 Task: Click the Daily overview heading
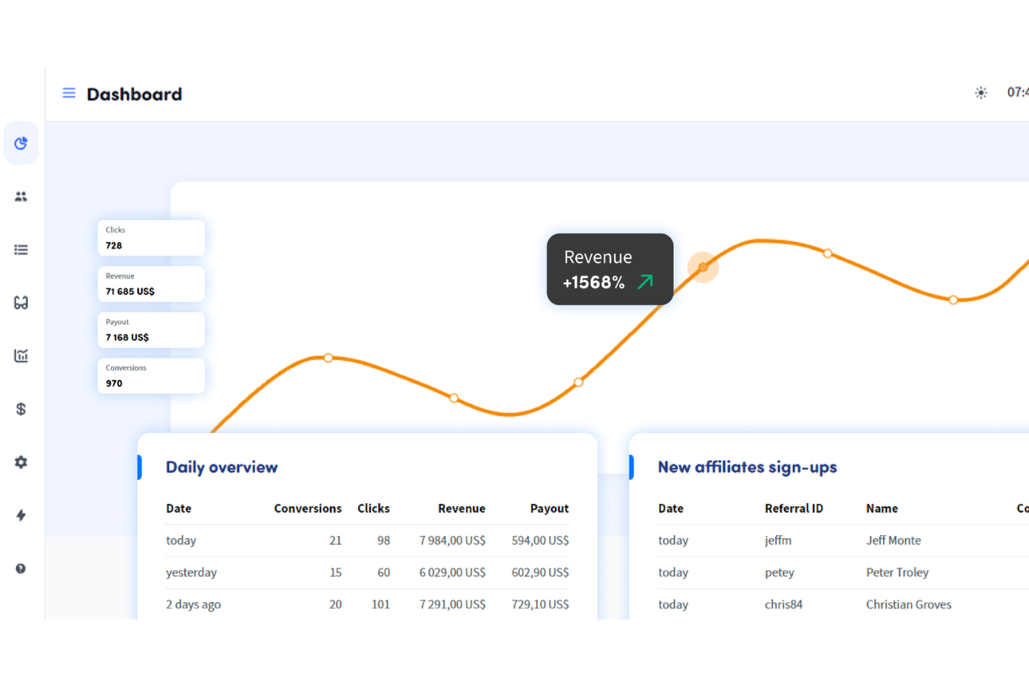[x=222, y=467]
